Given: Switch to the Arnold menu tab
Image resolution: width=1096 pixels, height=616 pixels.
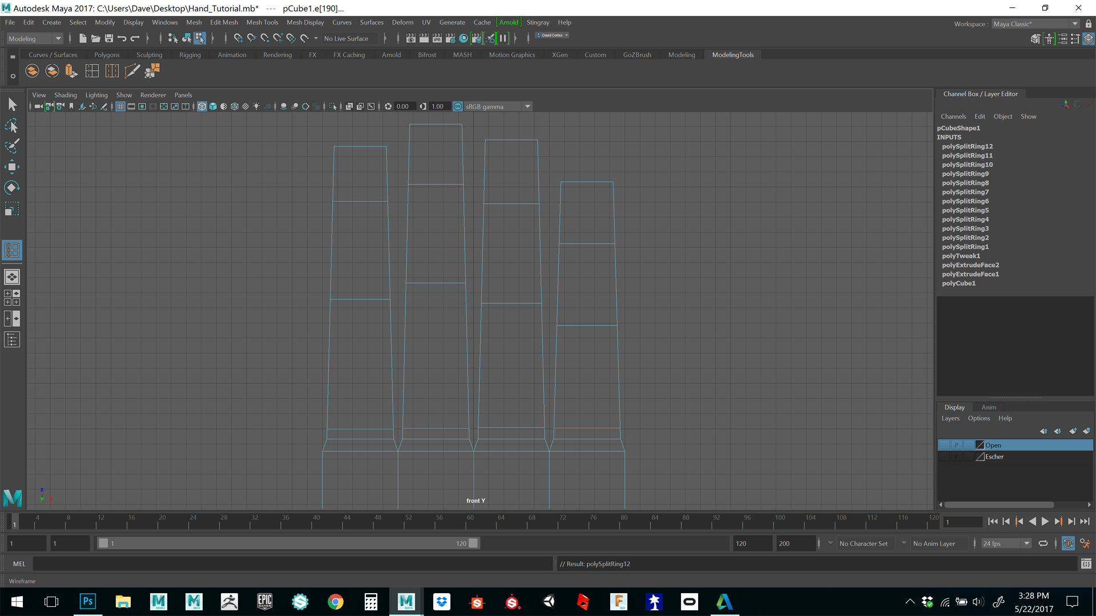Looking at the screenshot, I should pos(507,22).
